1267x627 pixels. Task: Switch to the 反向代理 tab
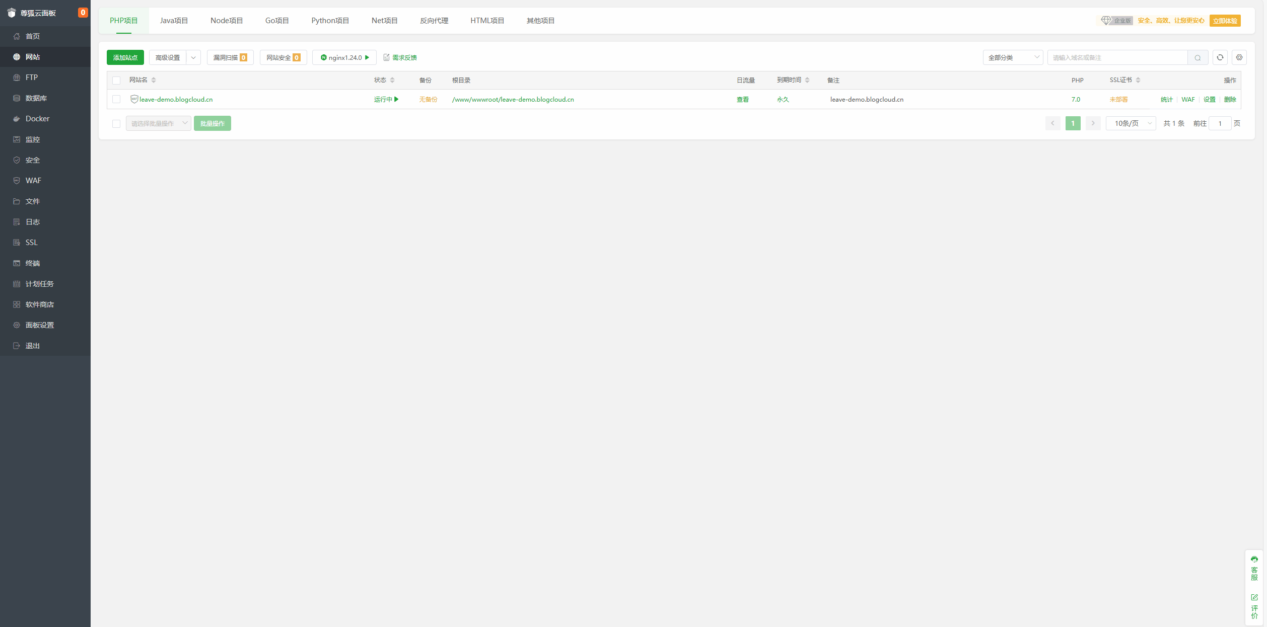(x=434, y=21)
